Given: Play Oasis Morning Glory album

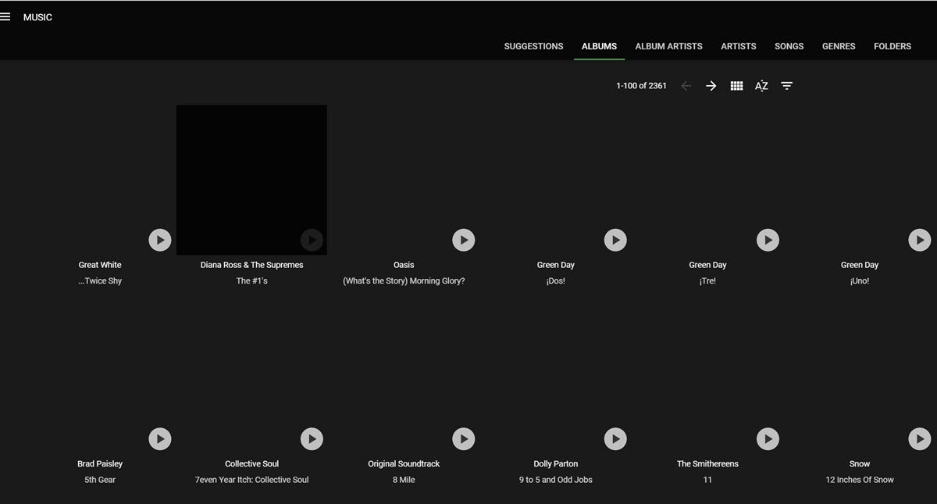Looking at the screenshot, I should [x=464, y=240].
